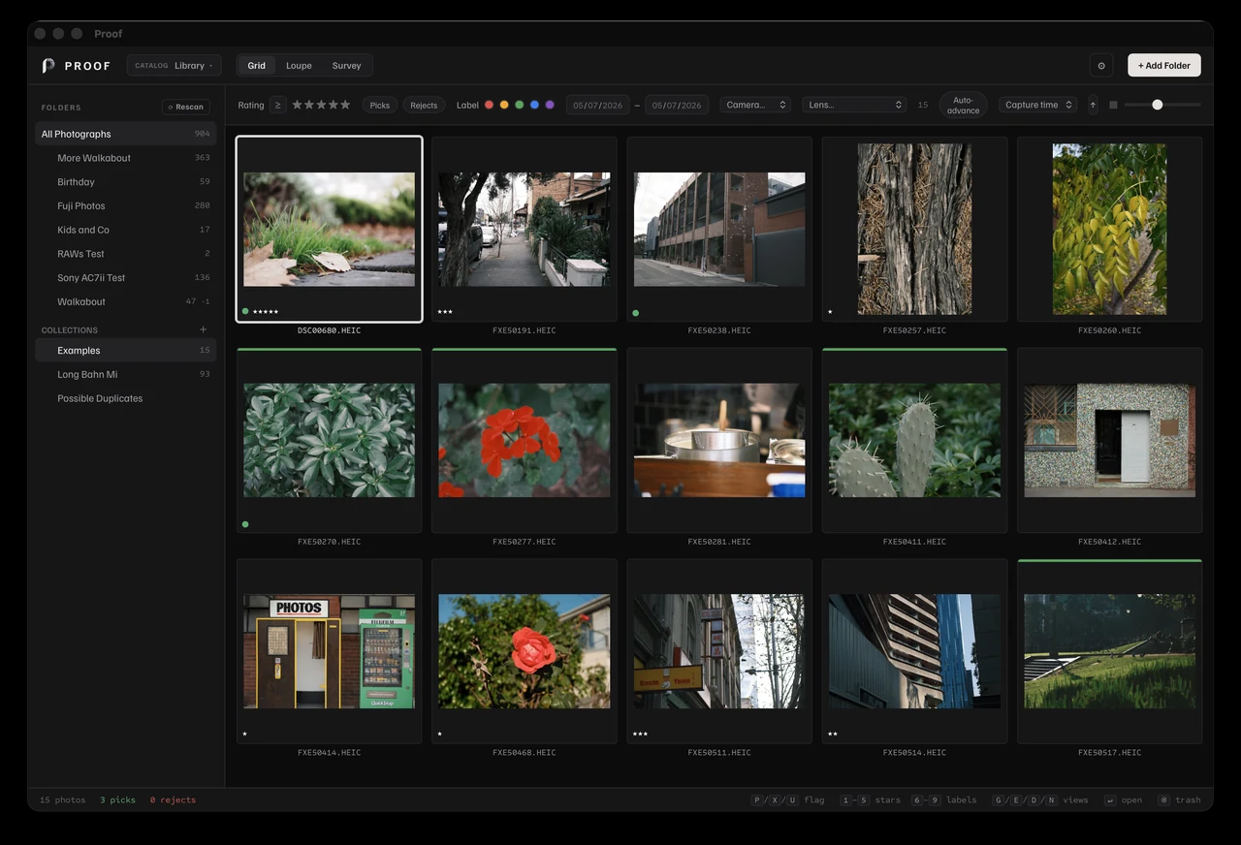The height and width of the screenshot is (845, 1241).
Task: Select the FXE50411.HEIC cactus thumbnail
Action: [x=914, y=440]
